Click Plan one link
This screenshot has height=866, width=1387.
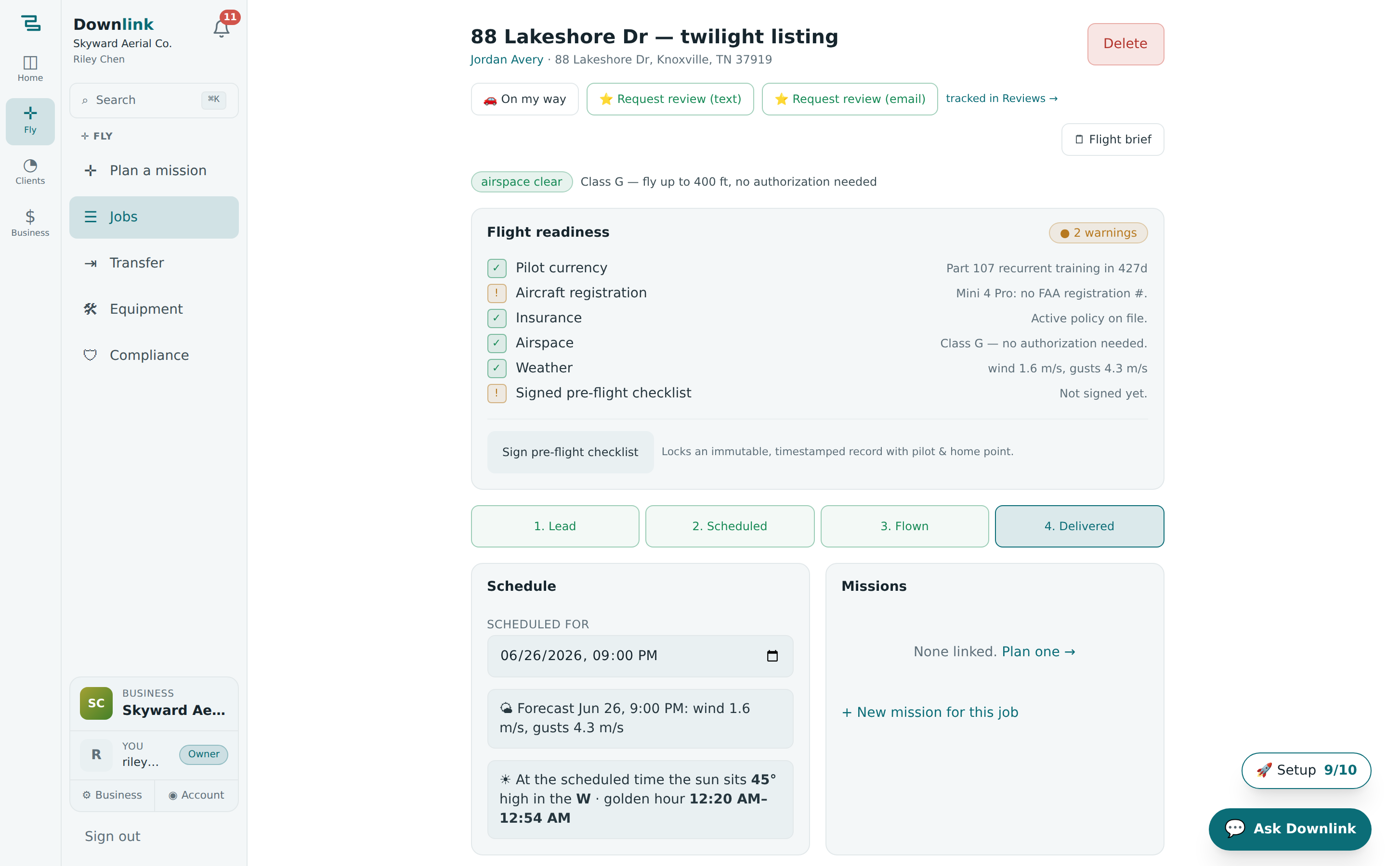(x=1038, y=652)
